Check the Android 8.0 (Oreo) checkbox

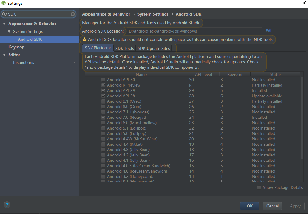point(103,107)
